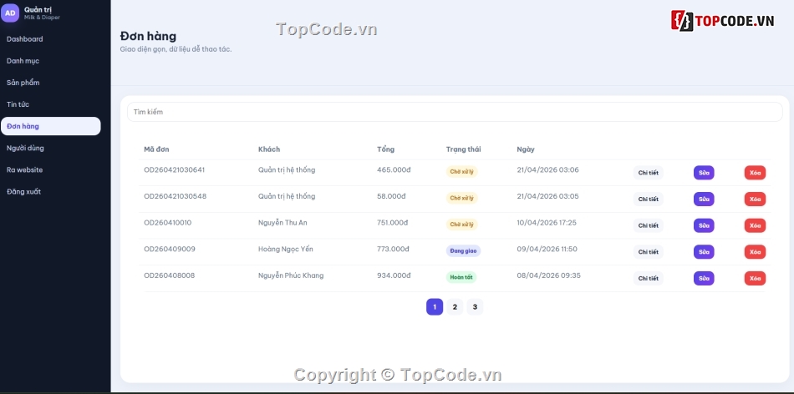Click date 21/04/2026 03:06
794x394 pixels.
(x=548, y=170)
